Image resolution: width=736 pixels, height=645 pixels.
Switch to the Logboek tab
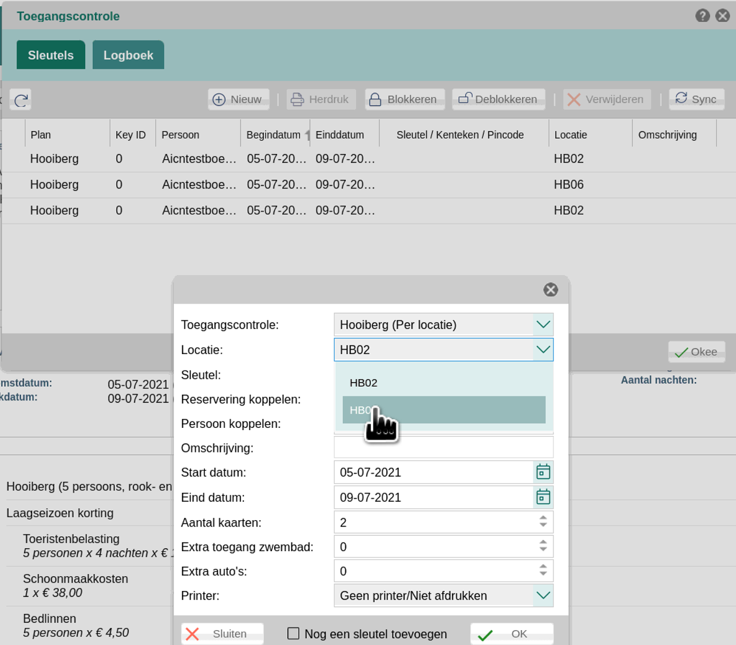point(128,55)
